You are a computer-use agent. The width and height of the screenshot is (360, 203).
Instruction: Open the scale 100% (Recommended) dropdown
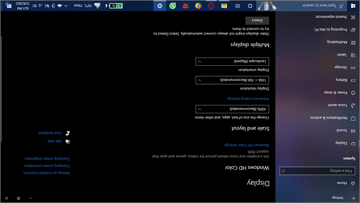(x=232, y=109)
